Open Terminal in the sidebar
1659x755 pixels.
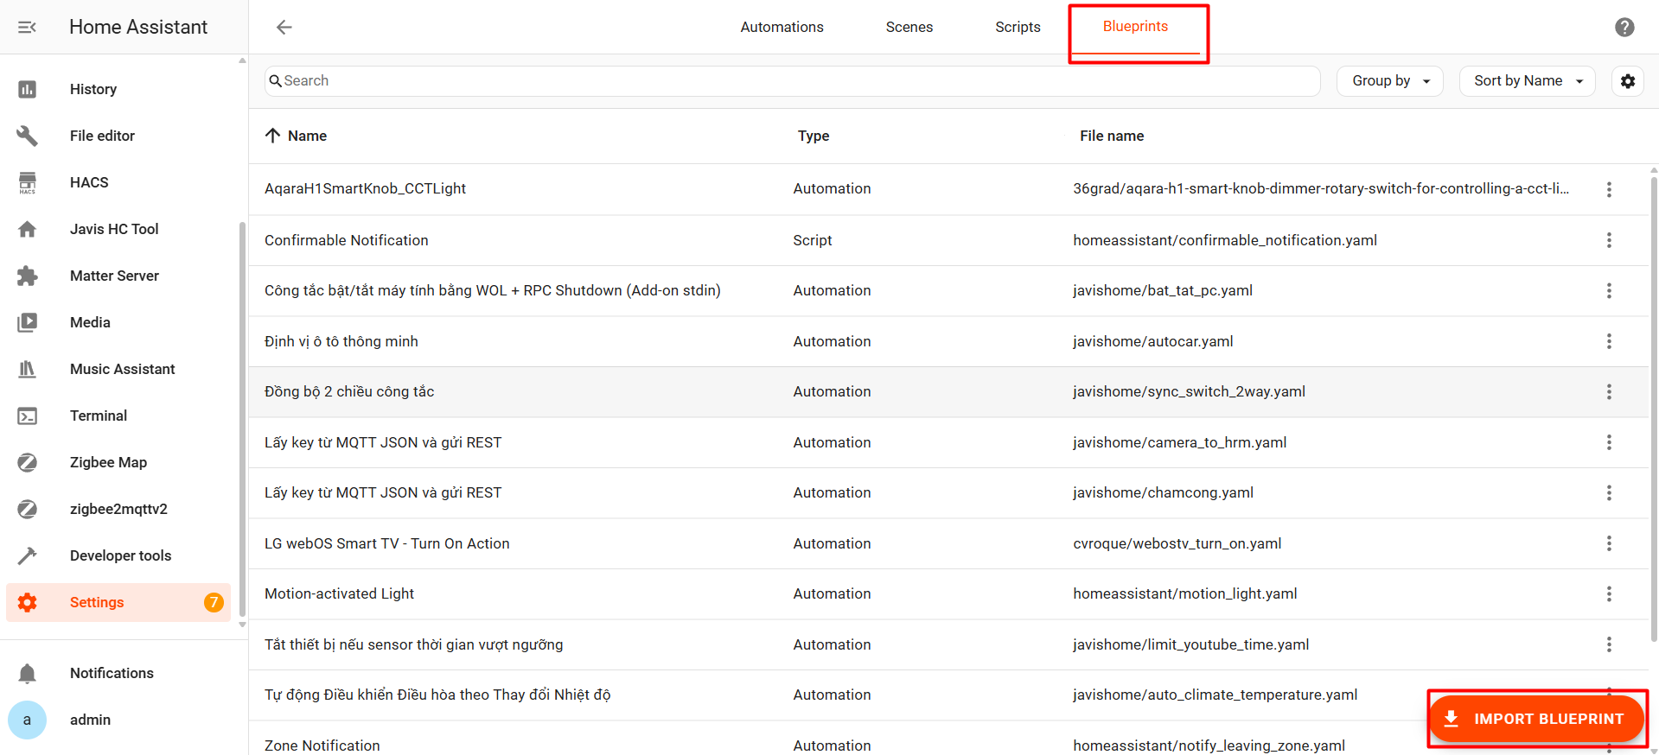pos(99,416)
